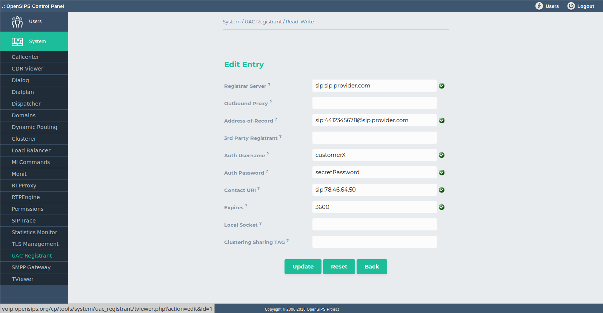Select UAC Registrant in sidebar
Screen dimensions: 603x313
tap(34, 256)
